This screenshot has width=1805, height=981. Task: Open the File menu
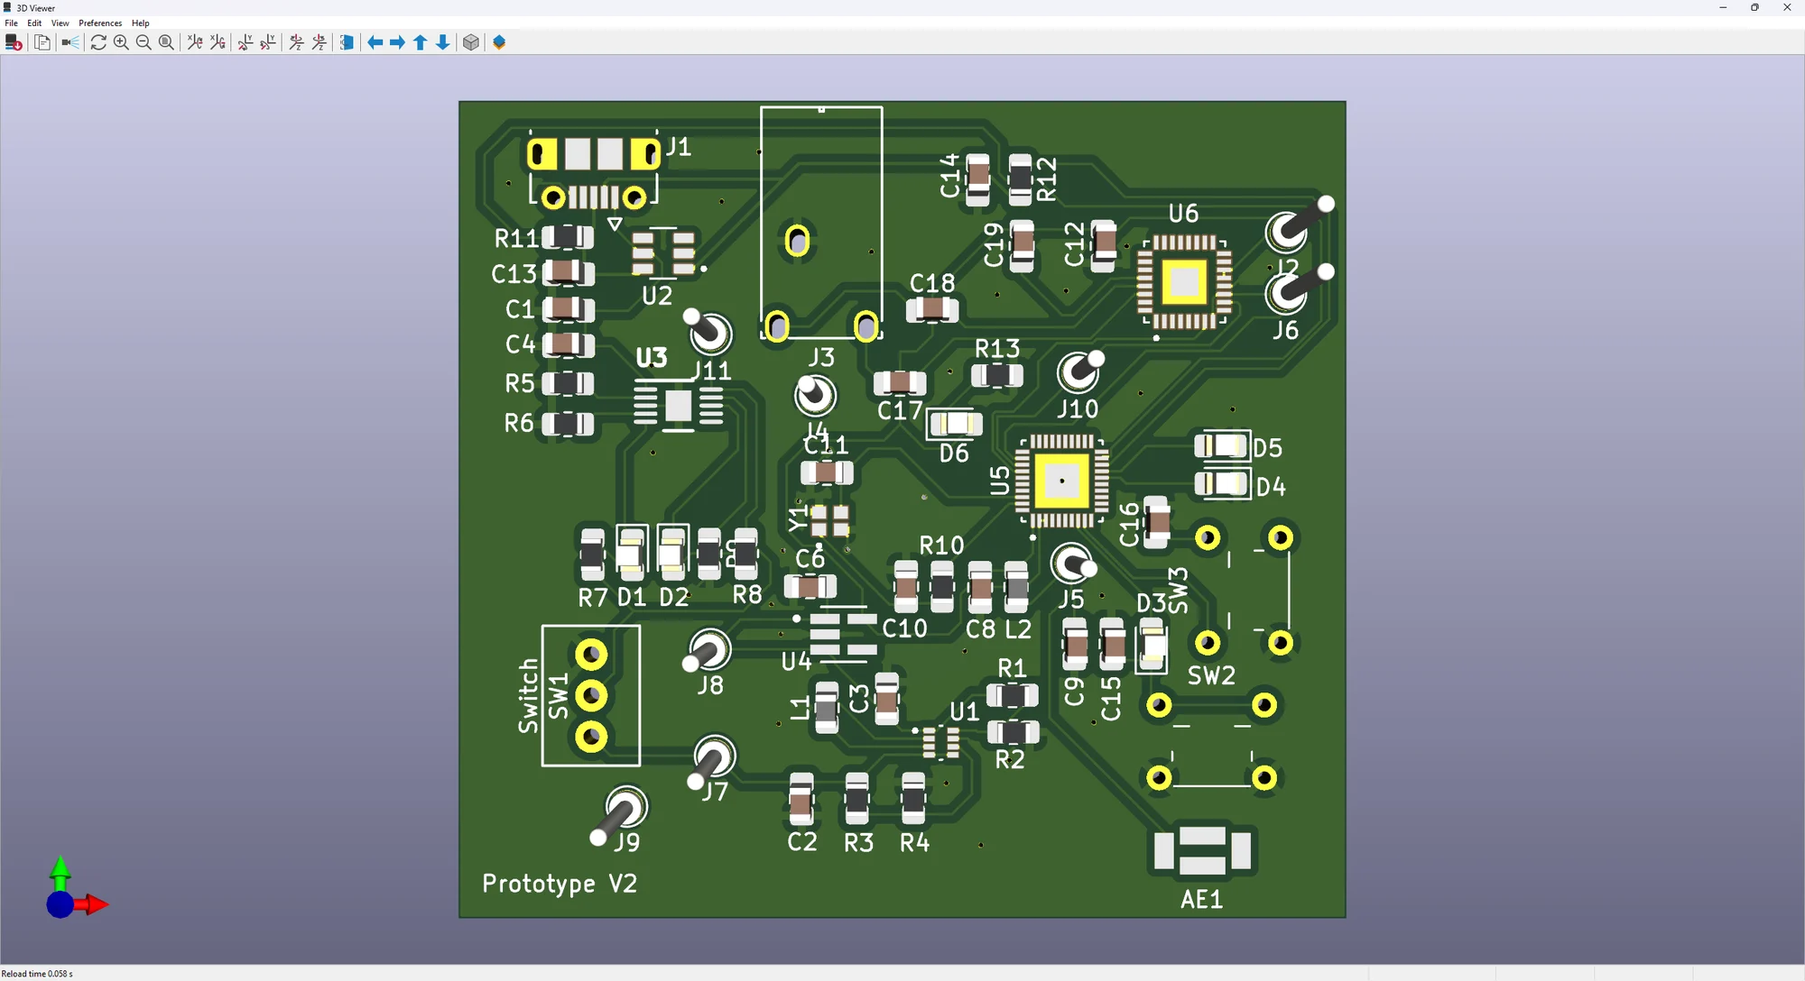(x=11, y=23)
